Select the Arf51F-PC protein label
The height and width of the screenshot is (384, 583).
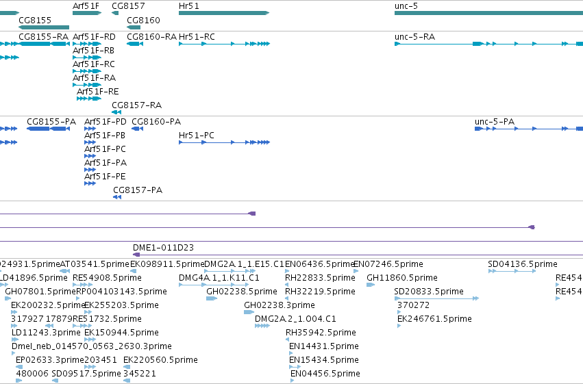106,149
